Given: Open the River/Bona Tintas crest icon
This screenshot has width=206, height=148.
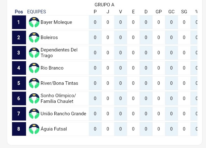Looking at the screenshot, I should [x=34, y=83].
